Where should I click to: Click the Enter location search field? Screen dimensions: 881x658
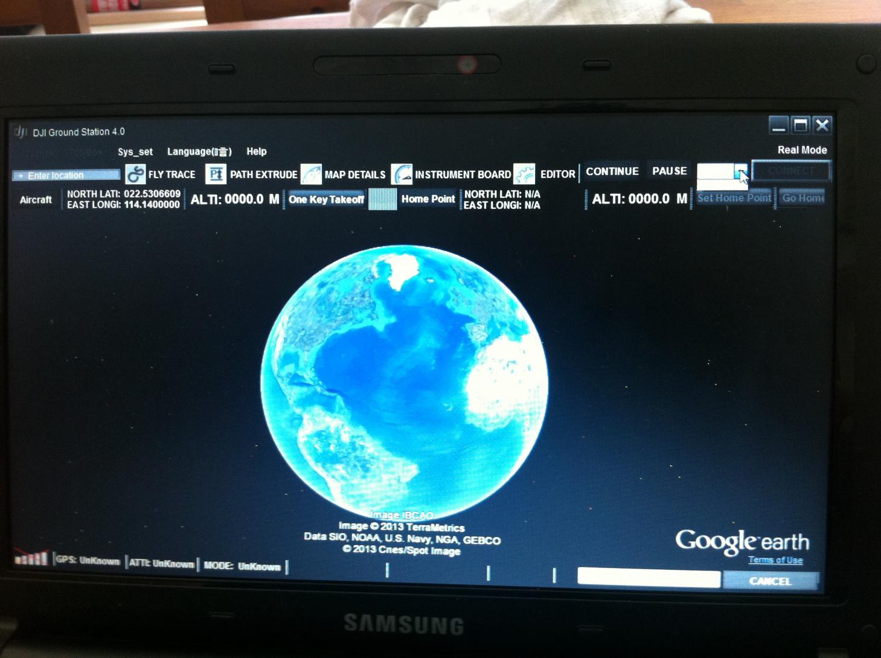tap(66, 175)
